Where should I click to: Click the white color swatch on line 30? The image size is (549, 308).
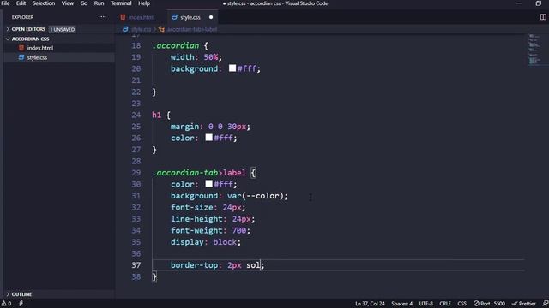point(208,183)
